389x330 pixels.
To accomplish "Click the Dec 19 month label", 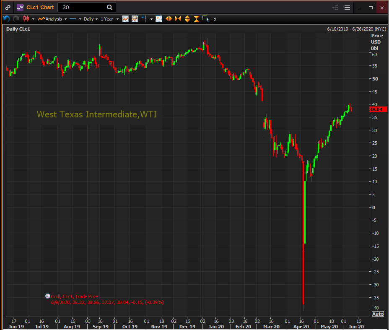I will coord(187,327).
